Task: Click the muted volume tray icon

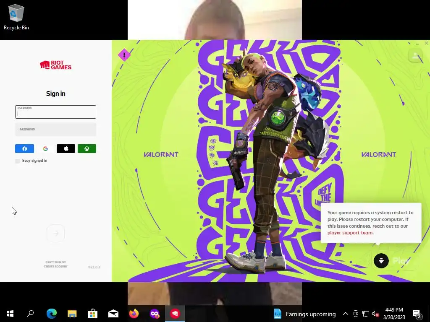Action: tap(375, 314)
